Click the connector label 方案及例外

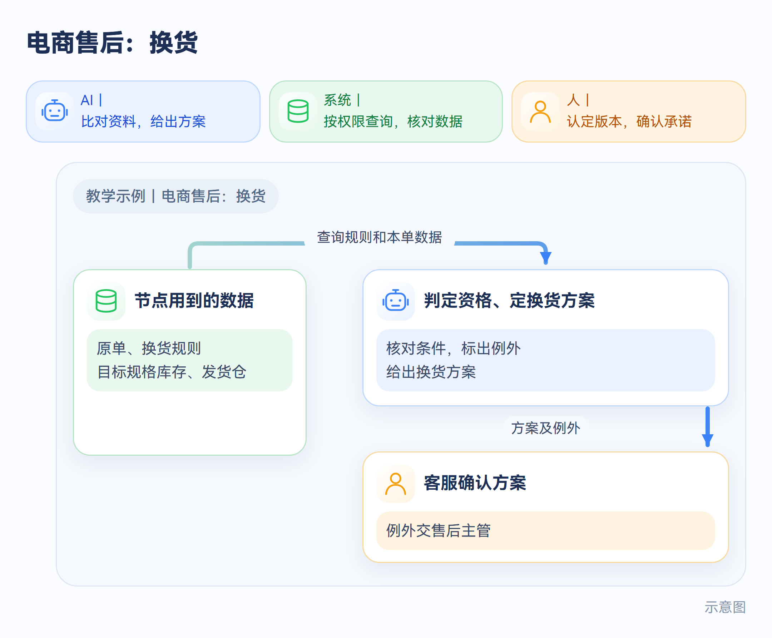pyautogui.click(x=546, y=428)
